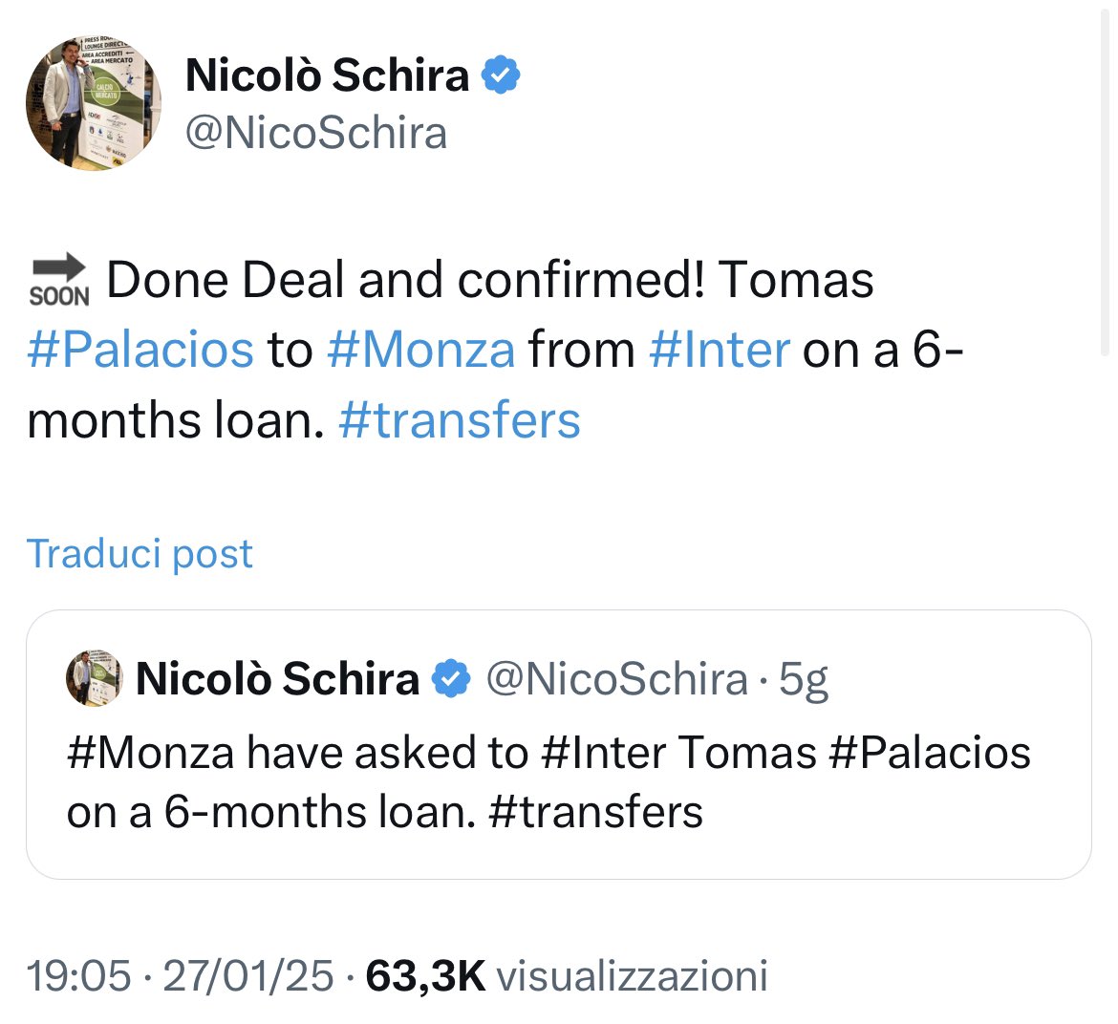
Task: Click Nicolò Schira name in quoted post
Action: point(277,677)
